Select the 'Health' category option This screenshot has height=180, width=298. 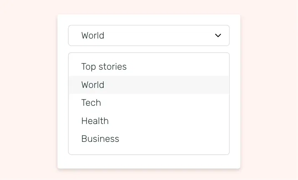tap(95, 121)
